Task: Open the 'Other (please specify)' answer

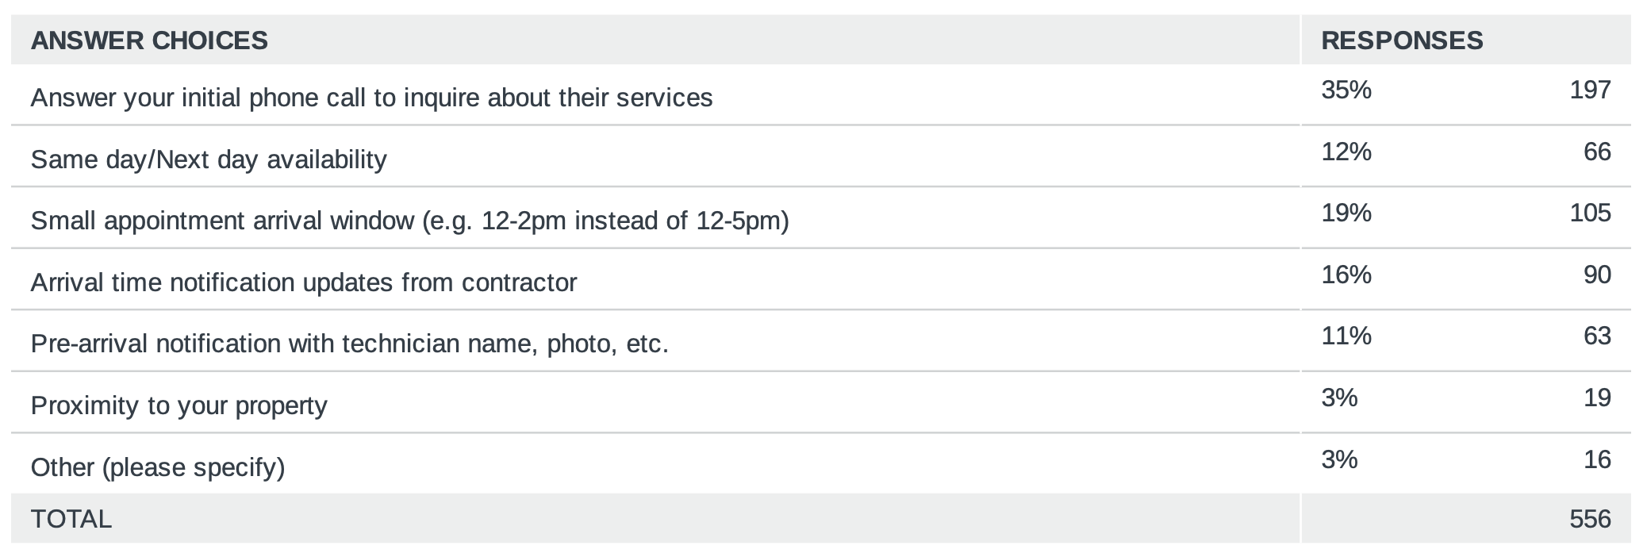Action: click(x=158, y=467)
